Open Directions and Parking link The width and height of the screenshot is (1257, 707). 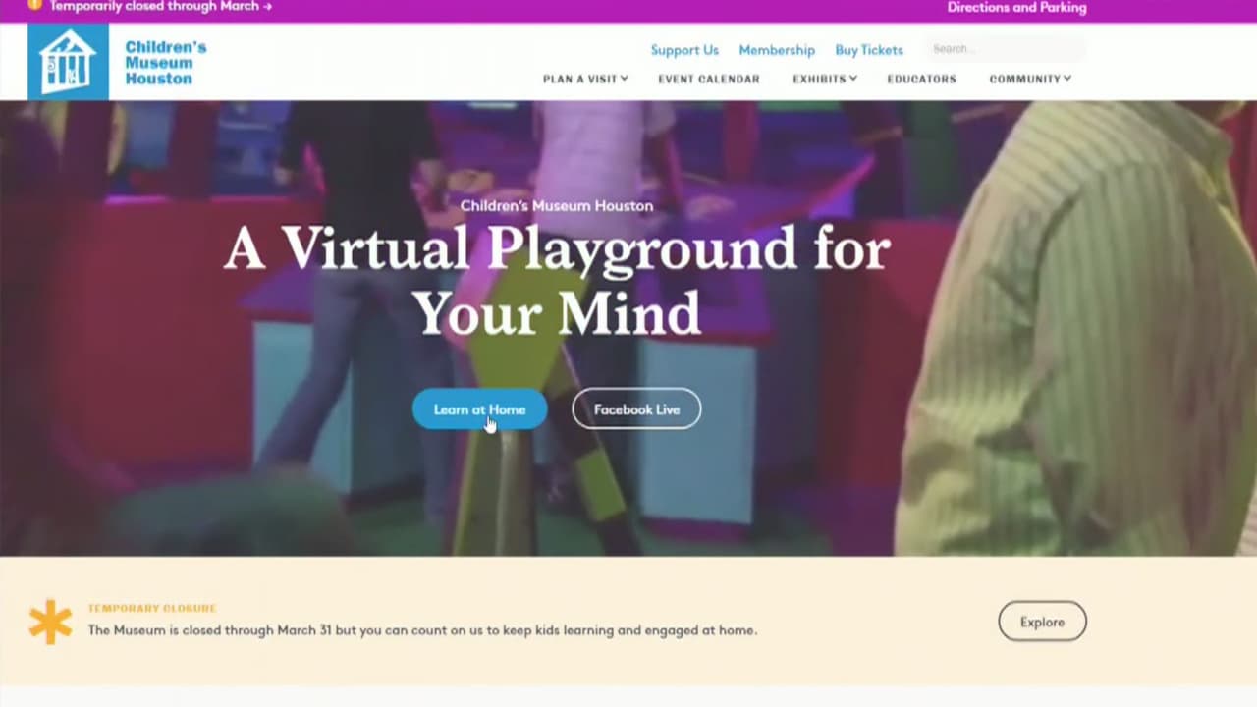coord(1016,8)
